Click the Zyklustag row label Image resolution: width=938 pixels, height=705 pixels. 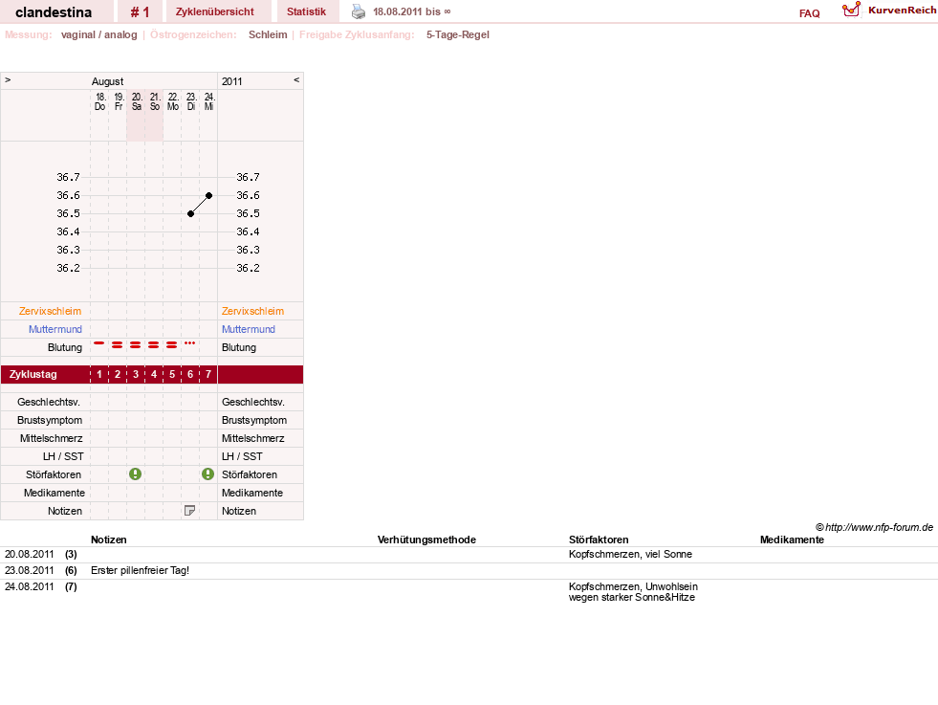[x=33, y=374]
